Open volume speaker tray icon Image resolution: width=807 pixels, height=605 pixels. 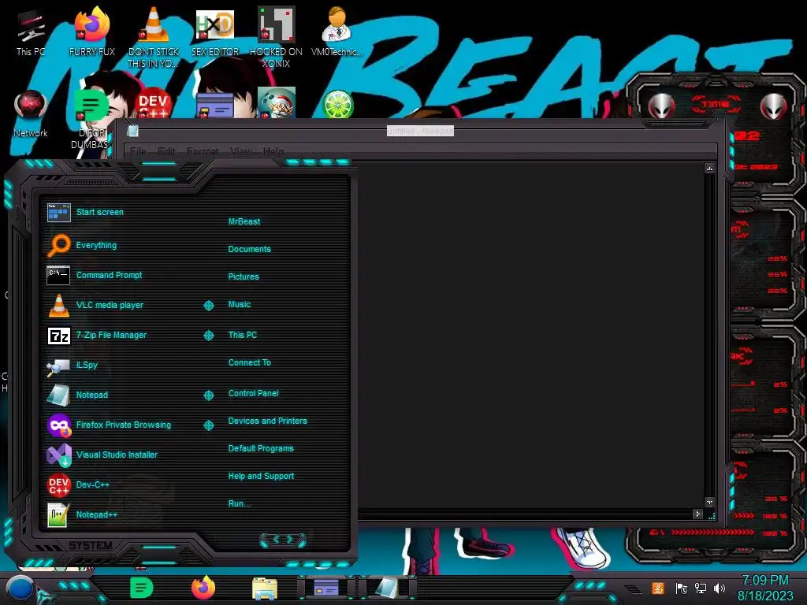pos(720,588)
